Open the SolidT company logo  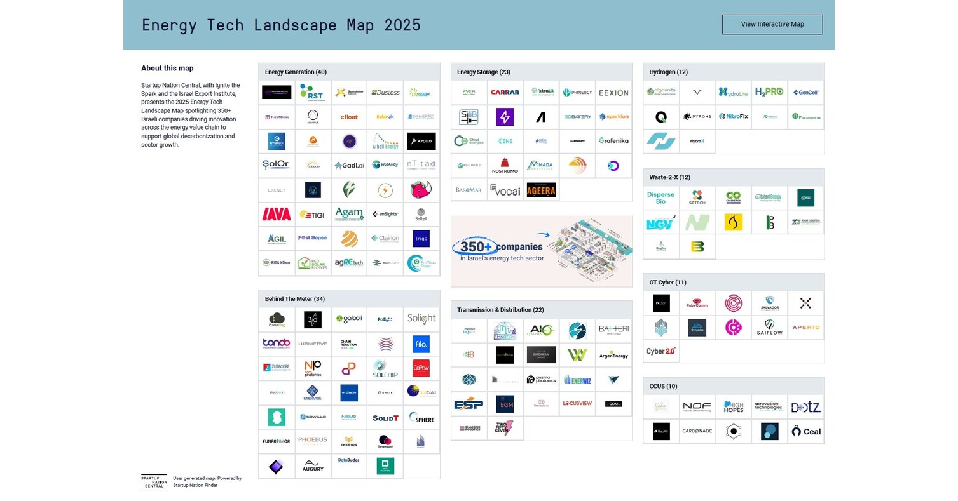pos(385,417)
